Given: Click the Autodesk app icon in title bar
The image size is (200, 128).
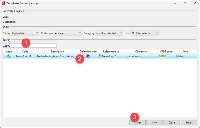Looking at the screenshot, I should point(4,3).
